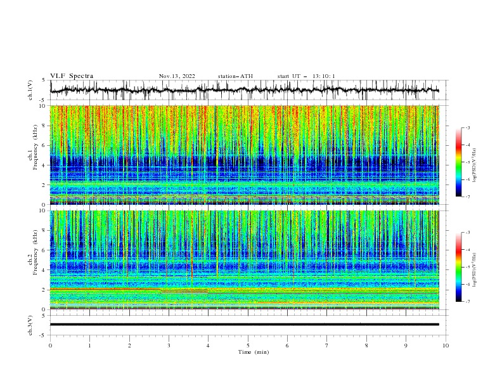502x388 pixels.
Task: Click the "5" tick on ch.1(V) axis
Action: 44,81
